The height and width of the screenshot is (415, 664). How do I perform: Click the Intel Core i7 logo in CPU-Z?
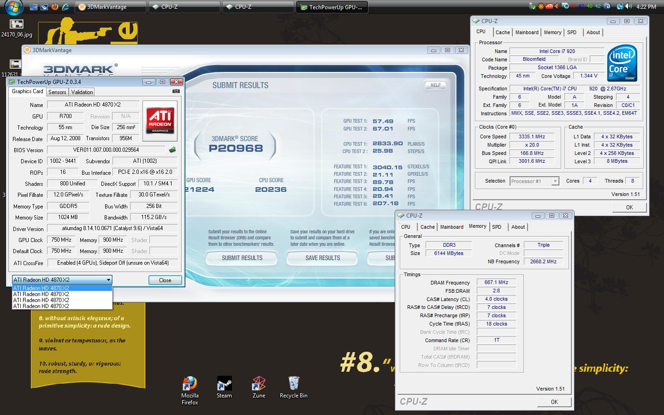(x=622, y=63)
